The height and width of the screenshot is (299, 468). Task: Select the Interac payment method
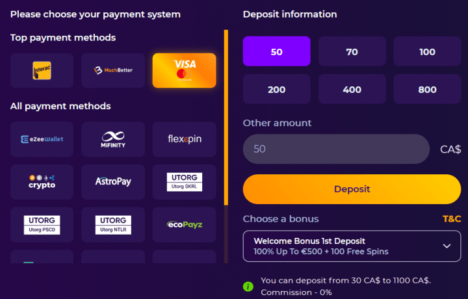tap(42, 70)
